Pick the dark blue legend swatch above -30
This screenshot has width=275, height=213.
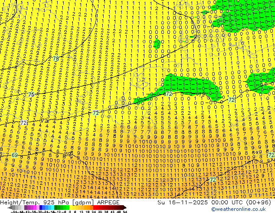click(41, 207)
